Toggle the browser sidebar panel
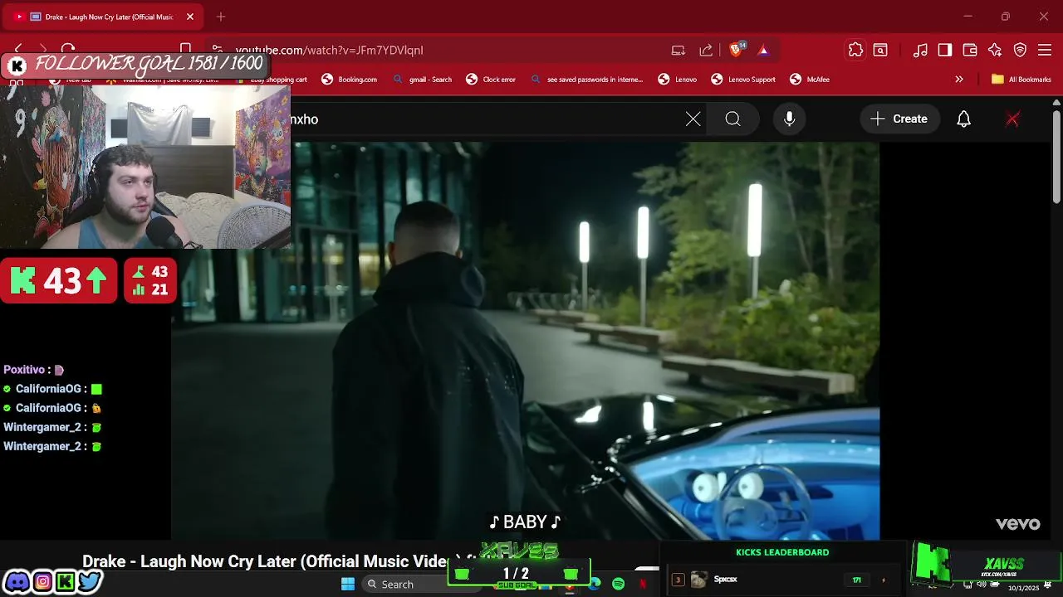1063x597 pixels. click(x=945, y=50)
